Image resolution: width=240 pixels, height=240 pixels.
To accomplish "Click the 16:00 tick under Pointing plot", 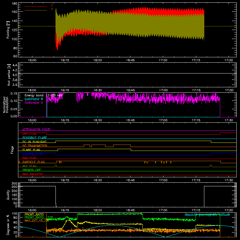I will coord(32,60).
